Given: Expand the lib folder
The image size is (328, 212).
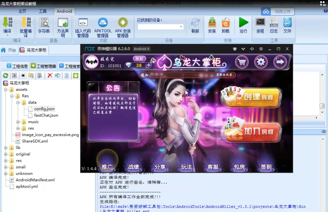Looking at the screenshot, I should [6, 148].
